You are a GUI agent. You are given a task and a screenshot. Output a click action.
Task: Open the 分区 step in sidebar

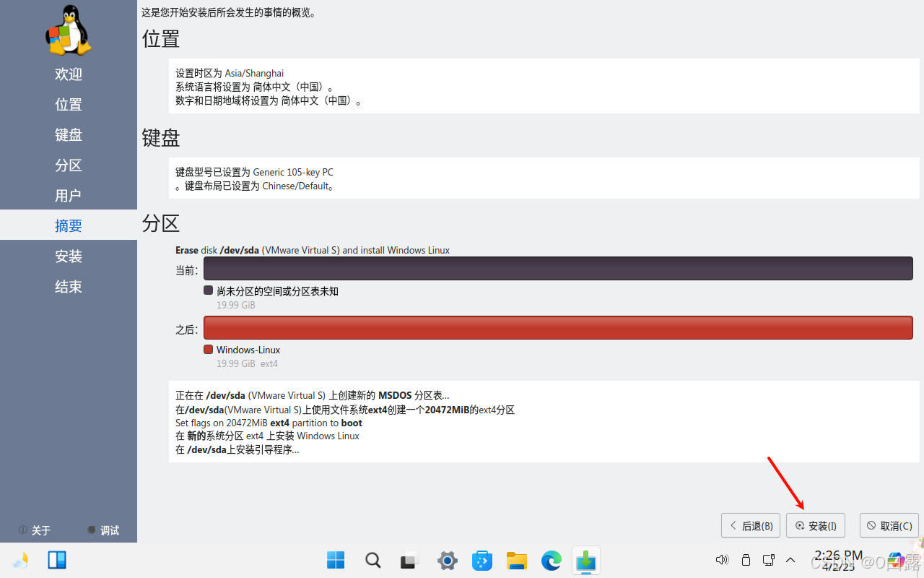[69, 165]
